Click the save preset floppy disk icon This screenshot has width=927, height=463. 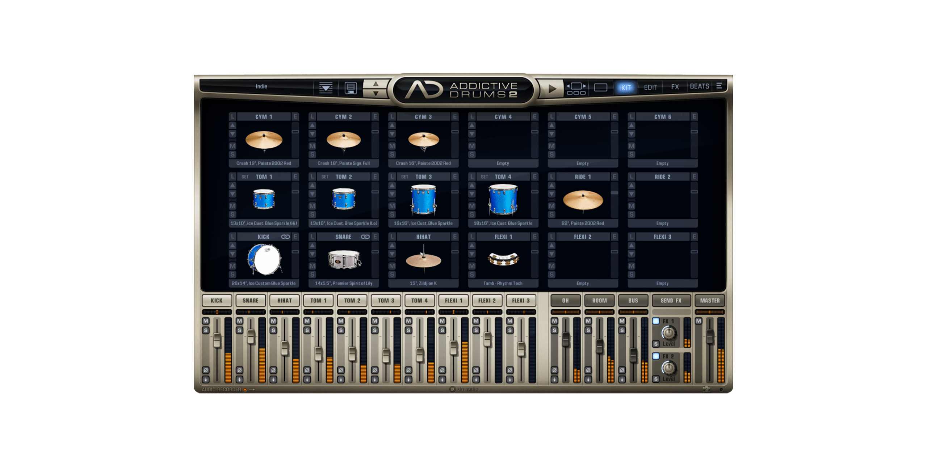(350, 88)
